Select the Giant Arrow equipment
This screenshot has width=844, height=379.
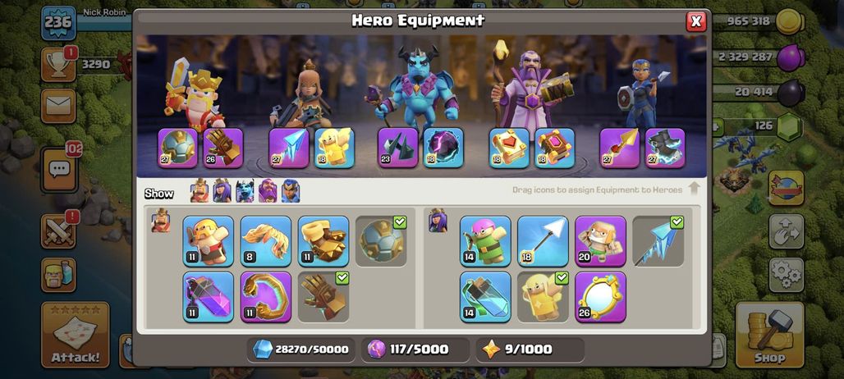click(x=544, y=241)
